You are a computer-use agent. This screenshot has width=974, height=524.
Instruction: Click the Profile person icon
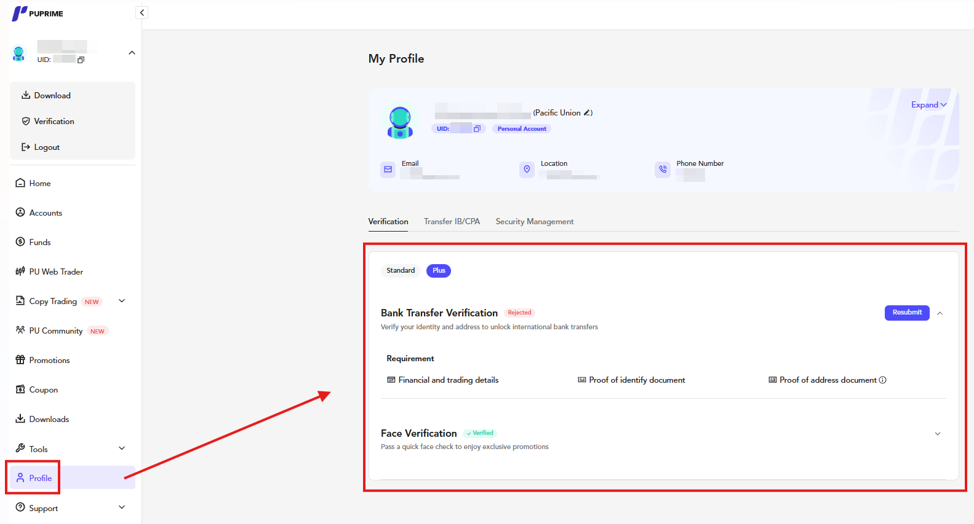tap(20, 477)
